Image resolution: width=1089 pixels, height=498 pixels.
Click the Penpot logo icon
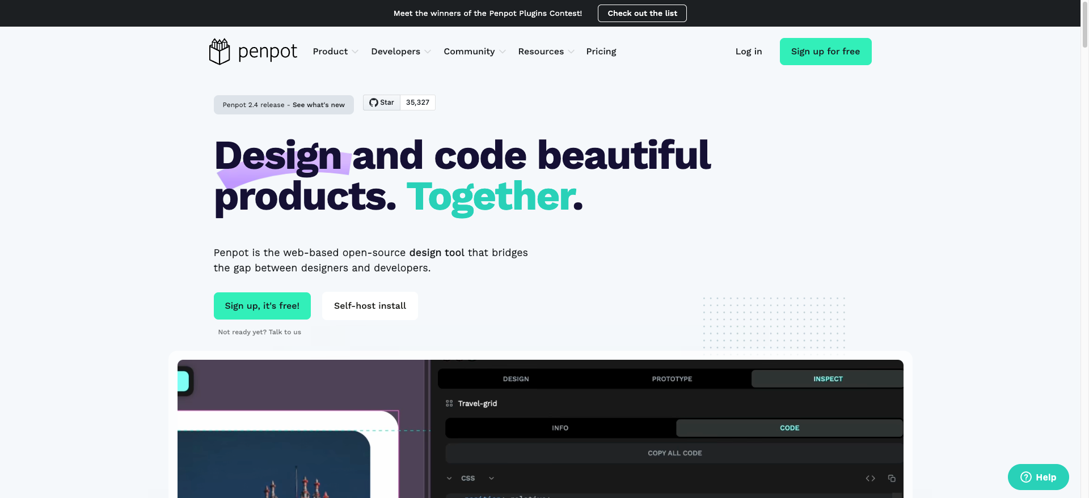click(220, 52)
